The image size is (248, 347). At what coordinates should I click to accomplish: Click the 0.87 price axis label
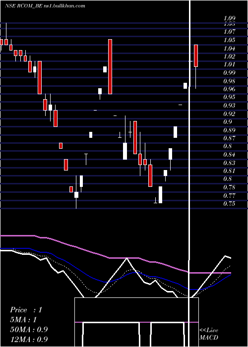229,138
